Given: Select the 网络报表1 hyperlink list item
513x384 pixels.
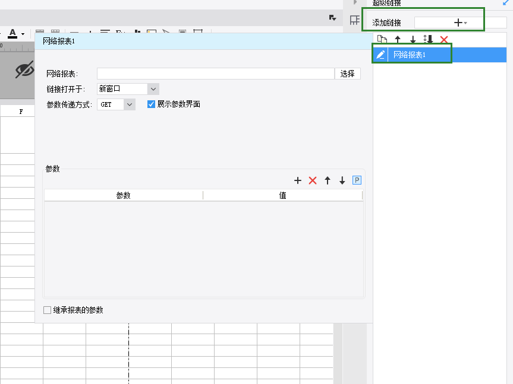Looking at the screenshot, I should (x=439, y=55).
